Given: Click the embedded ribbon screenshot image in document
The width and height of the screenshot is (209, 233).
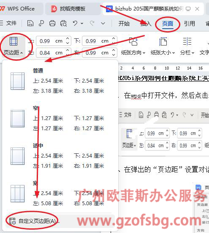Looking at the screenshot, I should click(164, 132).
